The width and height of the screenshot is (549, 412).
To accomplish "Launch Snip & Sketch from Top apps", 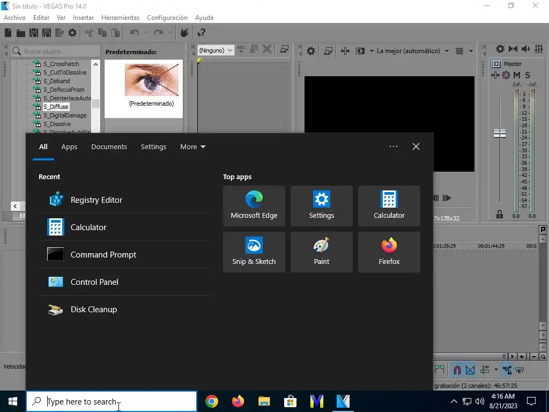I will 254,252.
